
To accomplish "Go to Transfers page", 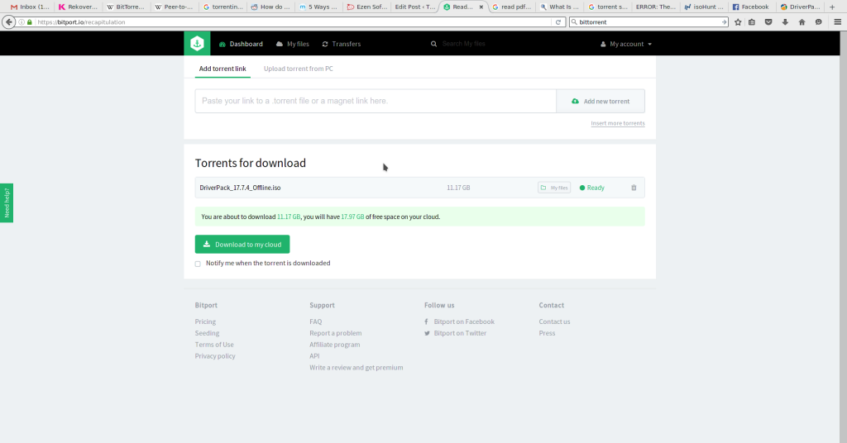I will click(342, 44).
